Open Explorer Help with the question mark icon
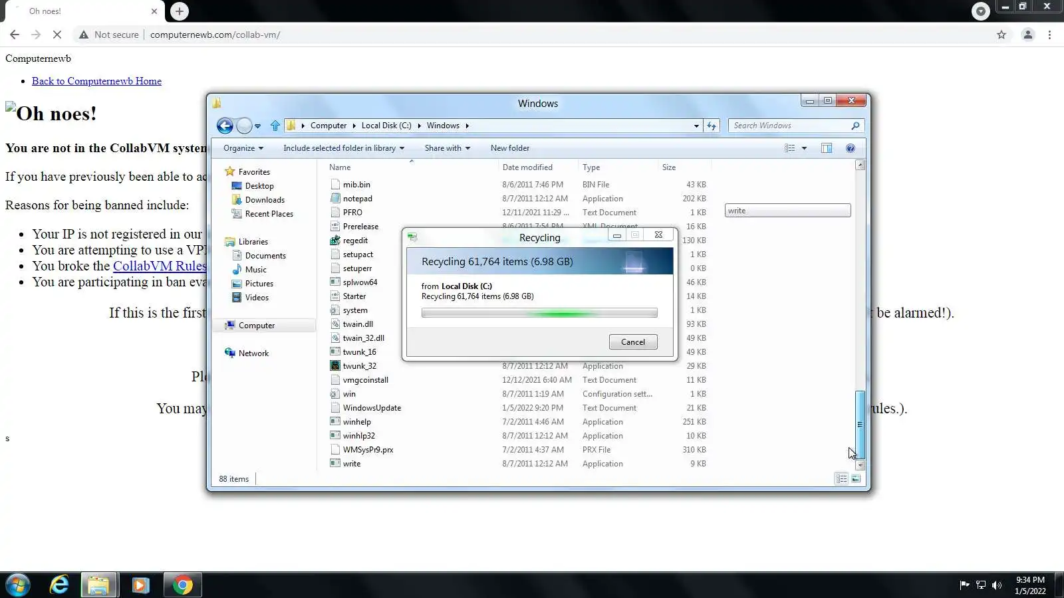Screen dimensions: 1064x598 click(850, 148)
